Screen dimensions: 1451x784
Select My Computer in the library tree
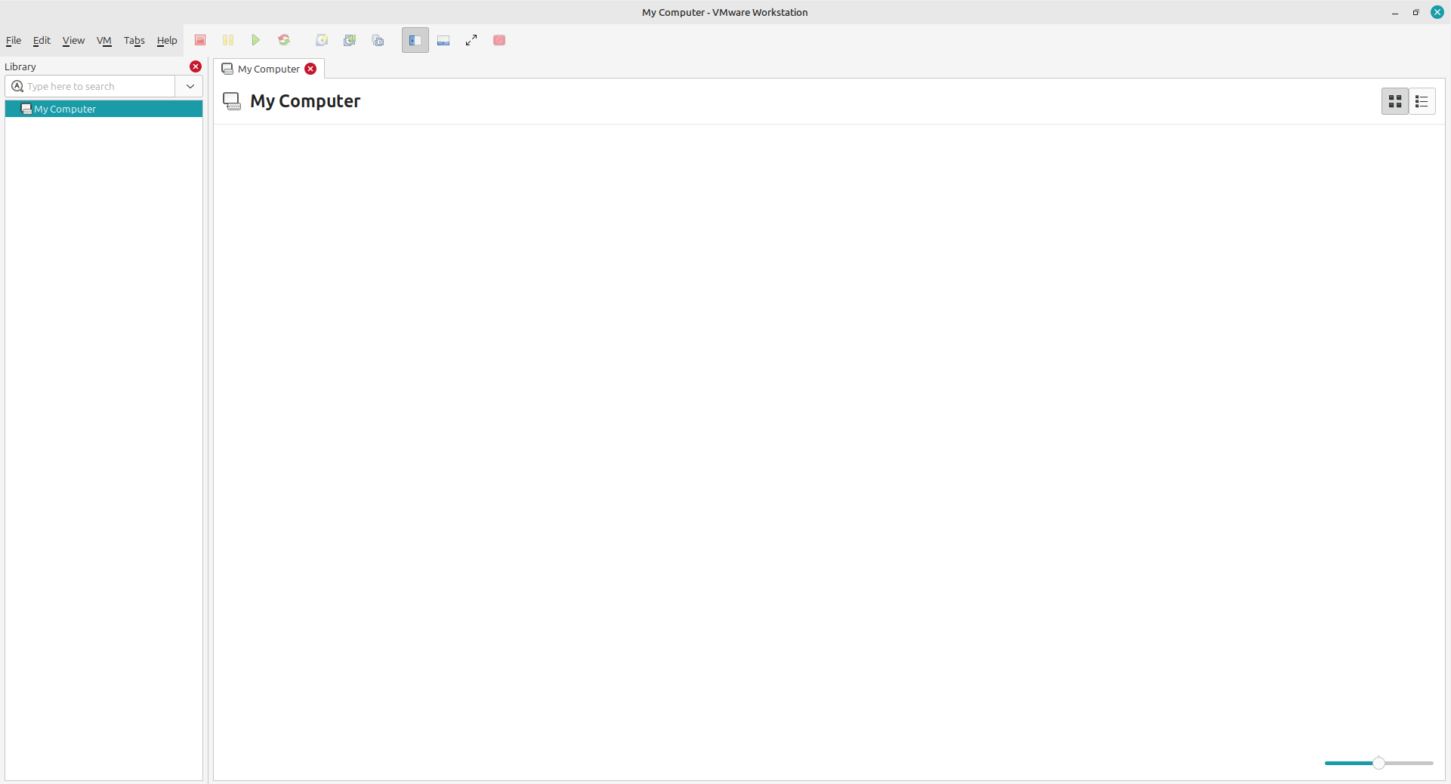103,109
